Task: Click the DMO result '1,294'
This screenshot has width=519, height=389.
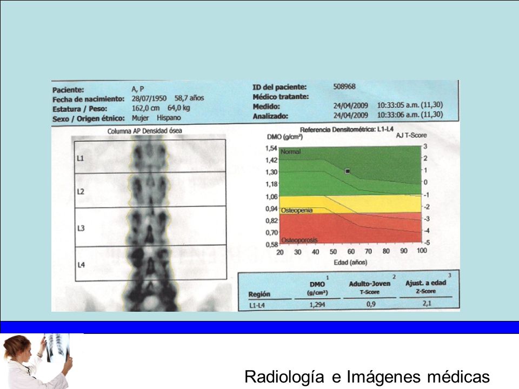Action: [317, 305]
